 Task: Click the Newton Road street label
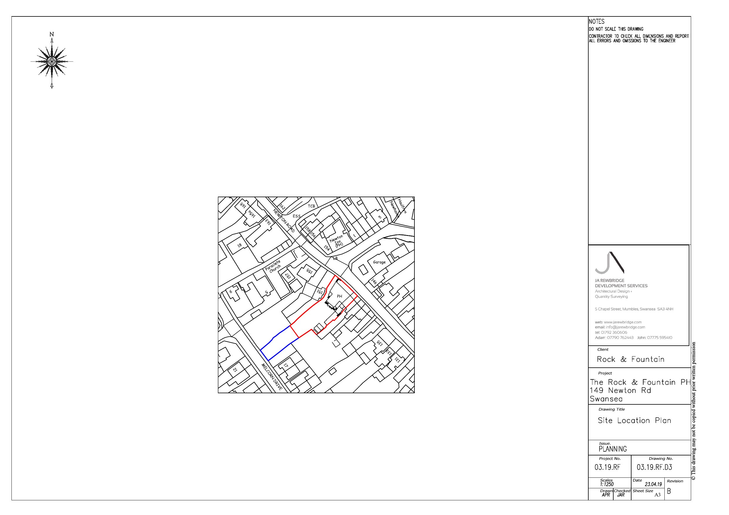tap(284, 221)
